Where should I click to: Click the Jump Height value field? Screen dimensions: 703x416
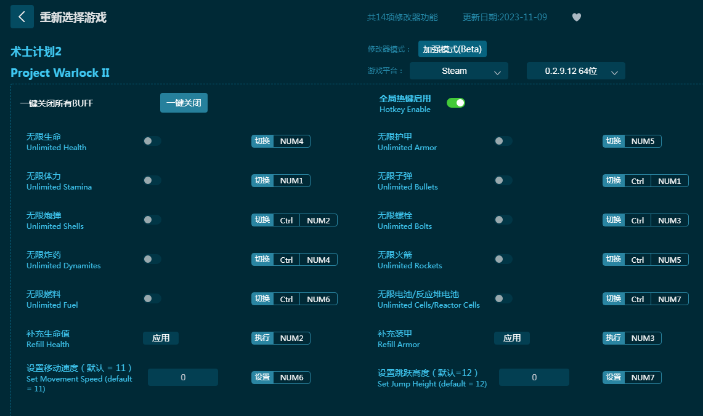coord(534,377)
